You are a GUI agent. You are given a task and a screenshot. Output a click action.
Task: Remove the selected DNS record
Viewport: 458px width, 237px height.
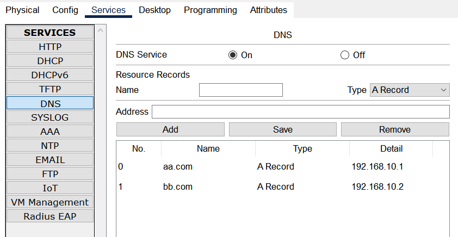[x=395, y=129]
